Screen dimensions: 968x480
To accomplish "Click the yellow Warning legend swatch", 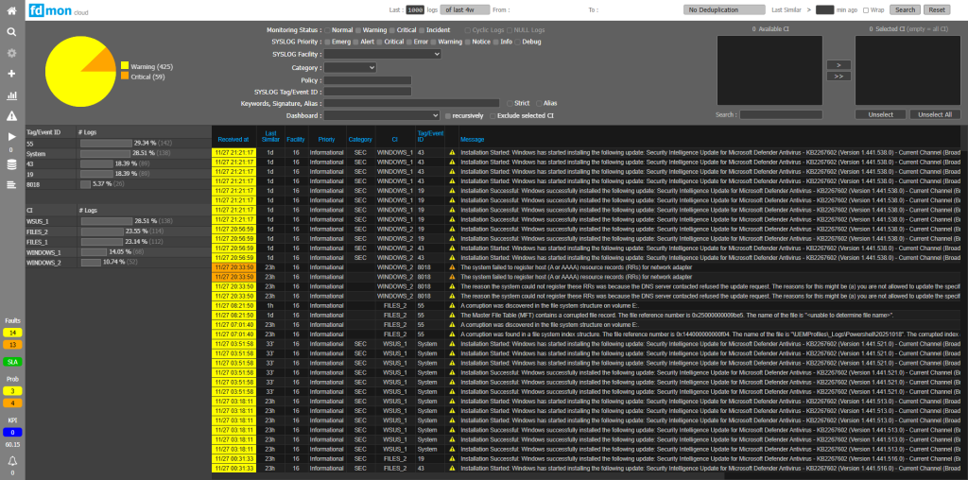I will 125,67.
